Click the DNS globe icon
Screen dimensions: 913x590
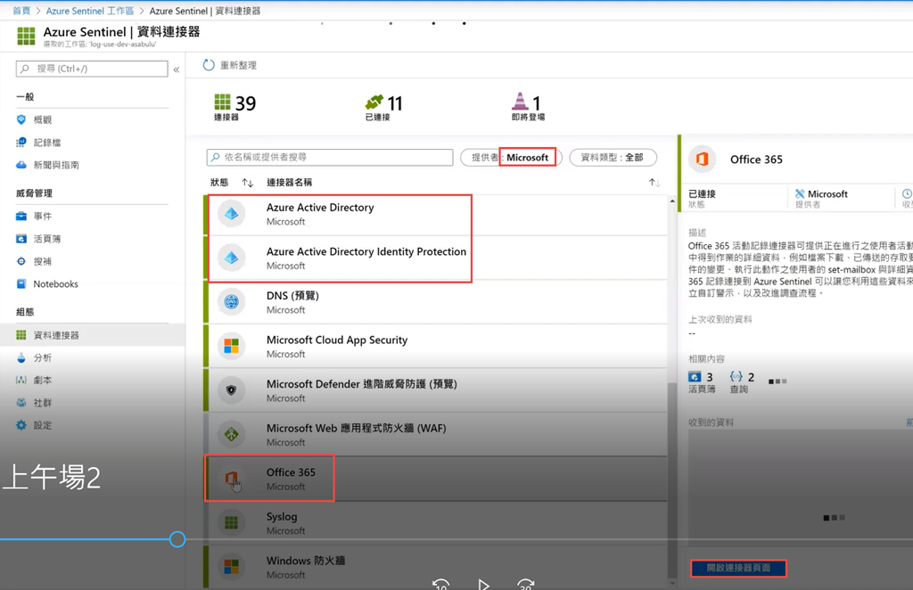231,302
